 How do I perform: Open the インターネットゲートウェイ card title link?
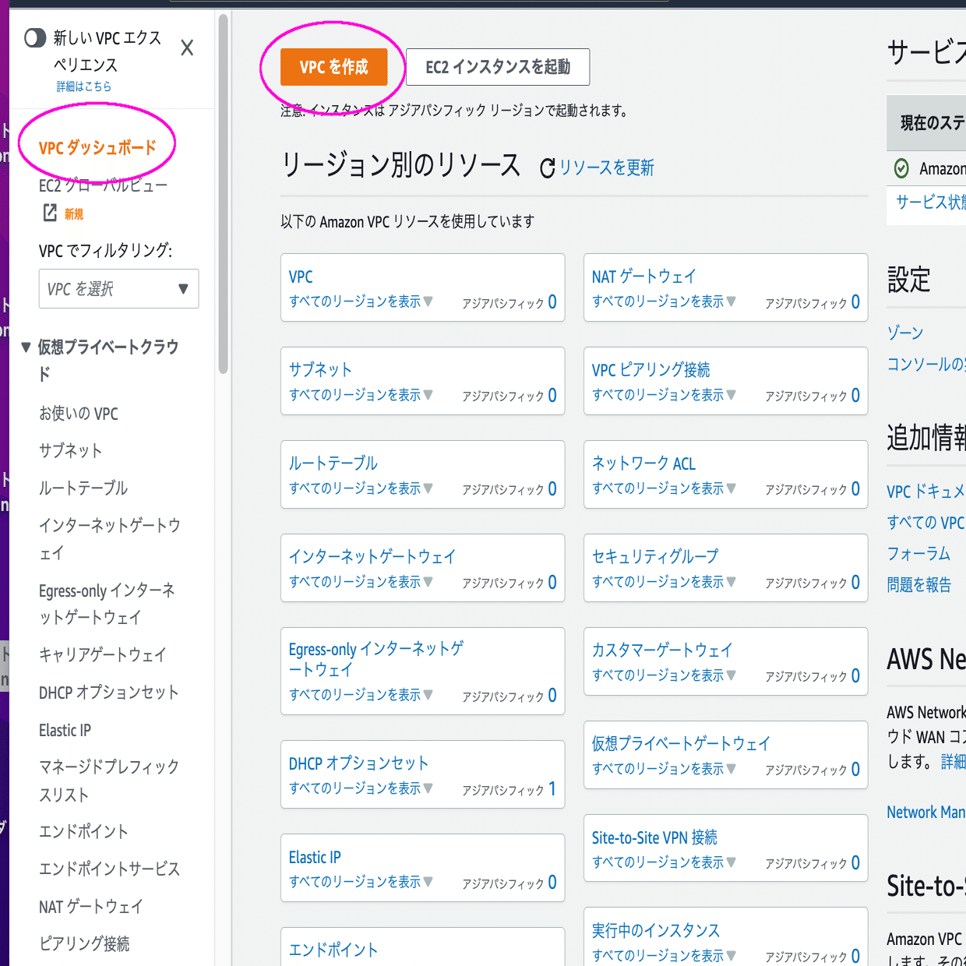point(372,556)
